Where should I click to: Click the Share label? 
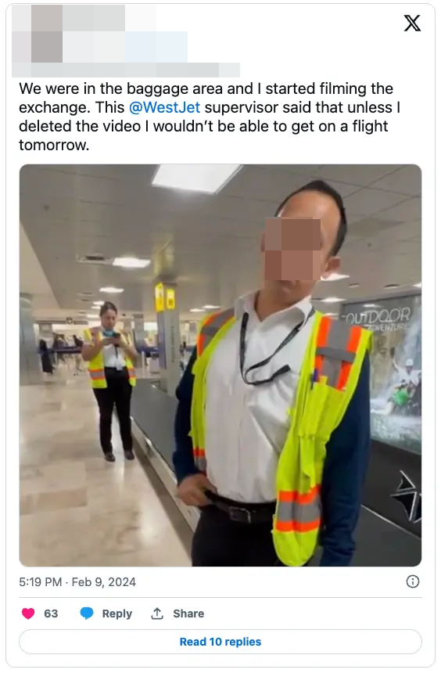tap(188, 614)
